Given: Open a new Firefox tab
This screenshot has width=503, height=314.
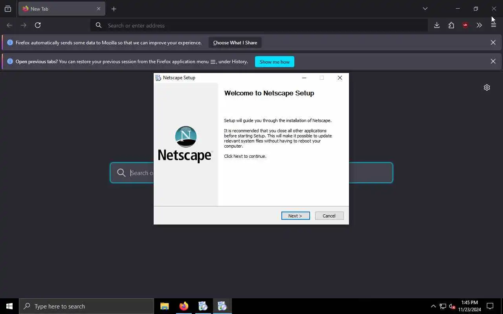Looking at the screenshot, I should coord(114,9).
